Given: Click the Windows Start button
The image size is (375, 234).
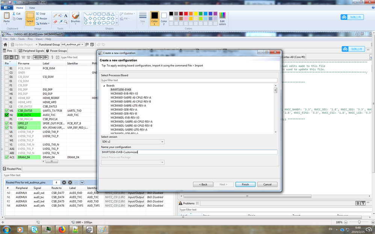Looking at the screenshot, I should click(x=6, y=229).
